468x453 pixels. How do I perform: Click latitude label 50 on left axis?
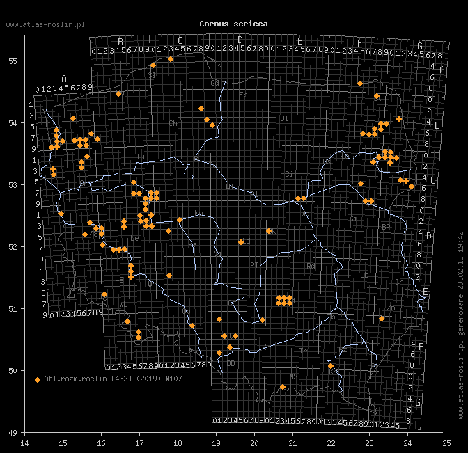[13, 371]
